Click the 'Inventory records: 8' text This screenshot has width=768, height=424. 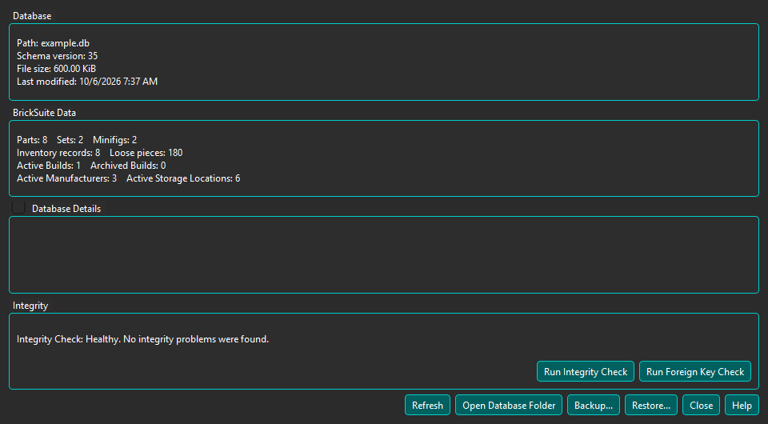pos(58,153)
